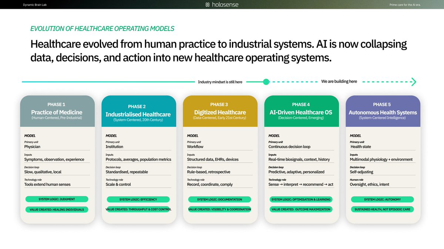Click 'SYSTEM LOGIC: DOCUMENTATION' pill
Image resolution: width=444 pixels, height=249 pixels.
(x=220, y=199)
